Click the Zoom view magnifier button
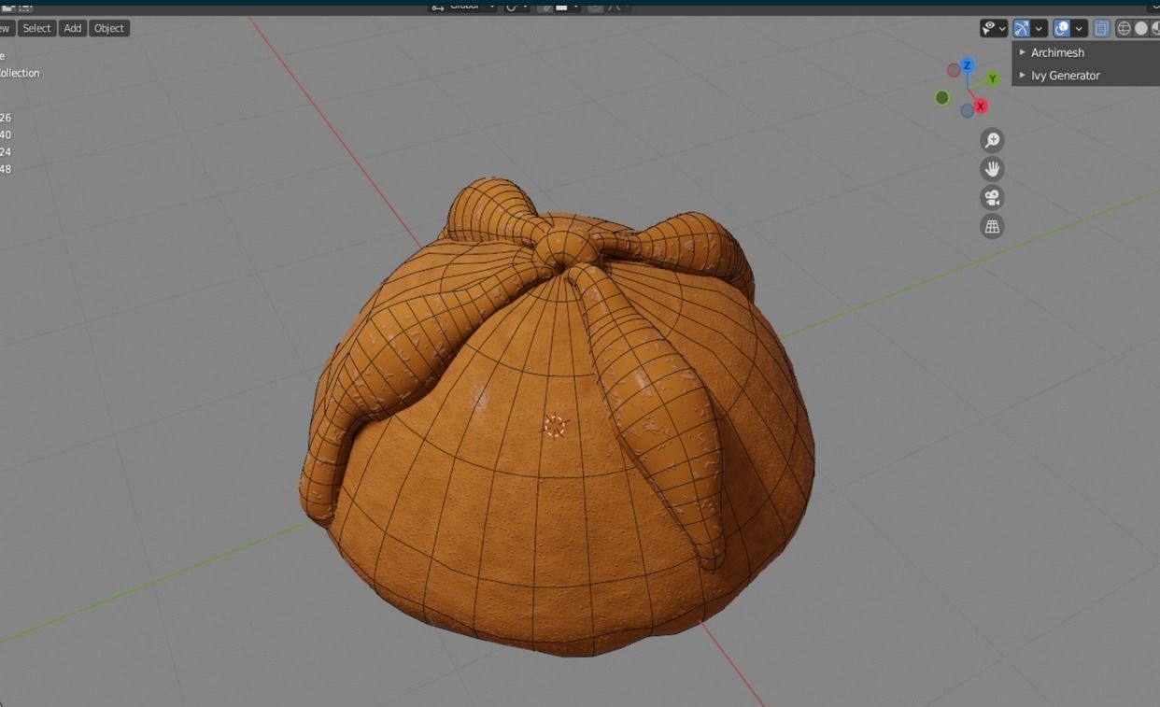Viewport: 1160px width, 707px height. point(992,140)
